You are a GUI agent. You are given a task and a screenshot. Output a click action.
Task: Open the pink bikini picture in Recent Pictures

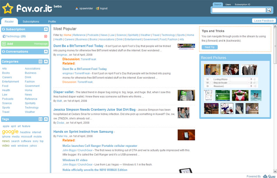pos(240,96)
